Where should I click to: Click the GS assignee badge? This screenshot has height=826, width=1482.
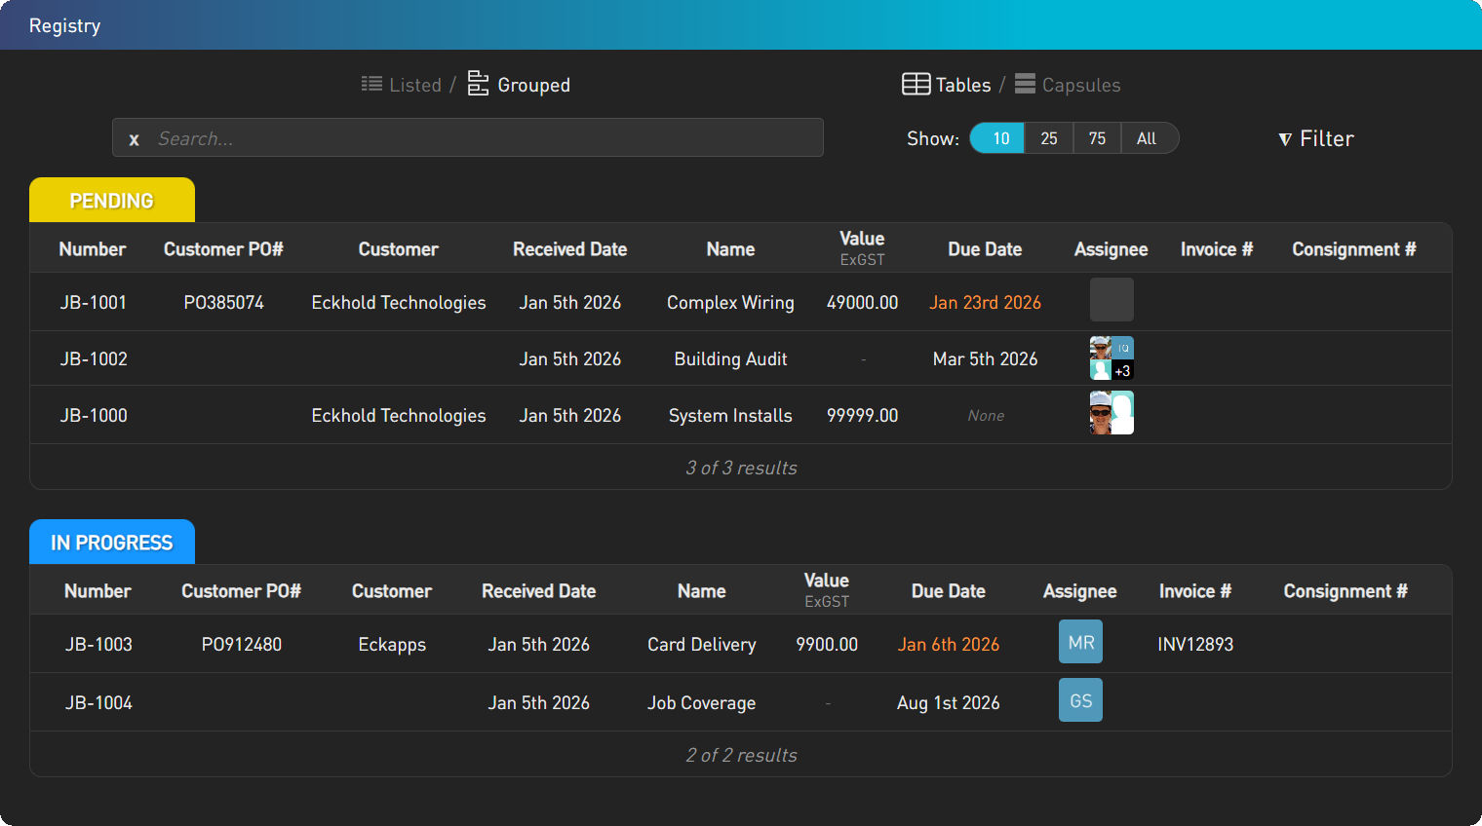click(1080, 700)
